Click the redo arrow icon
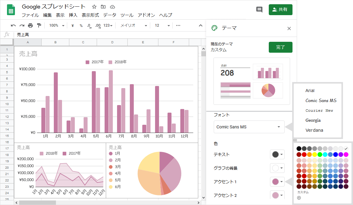353x205 pixels. point(22,25)
